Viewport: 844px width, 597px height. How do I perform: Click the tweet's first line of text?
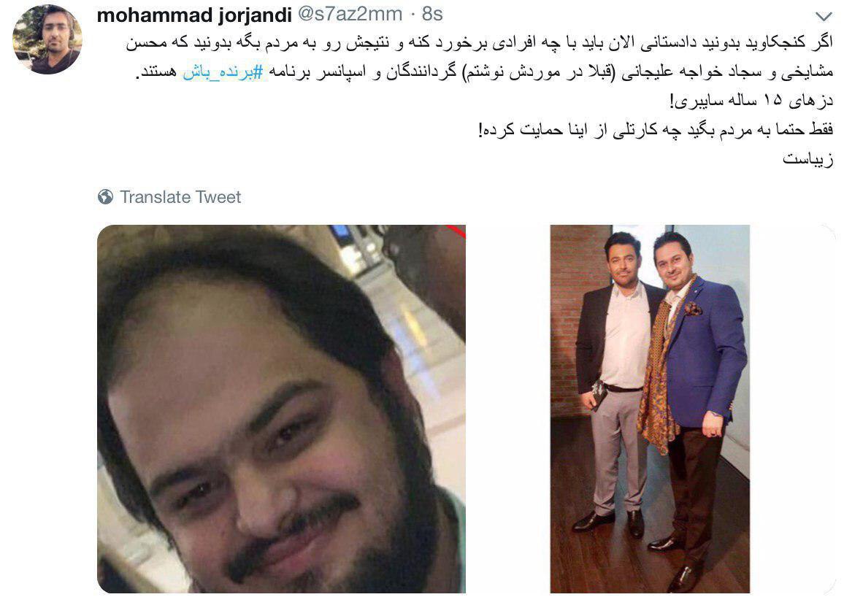[480, 43]
